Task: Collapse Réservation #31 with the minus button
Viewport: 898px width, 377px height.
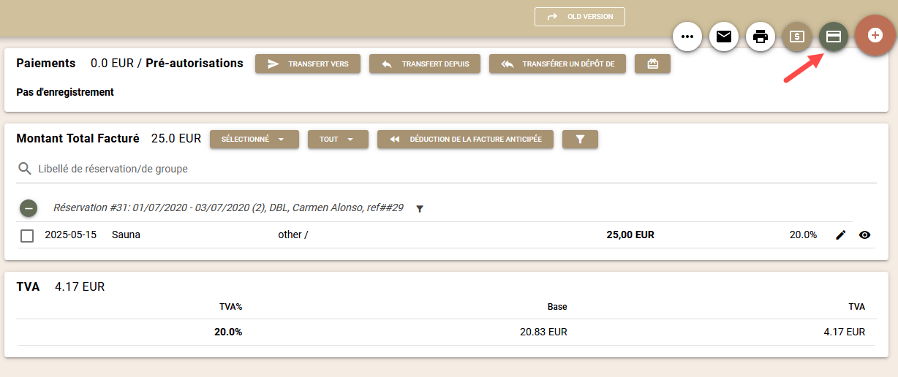Action: [x=29, y=208]
